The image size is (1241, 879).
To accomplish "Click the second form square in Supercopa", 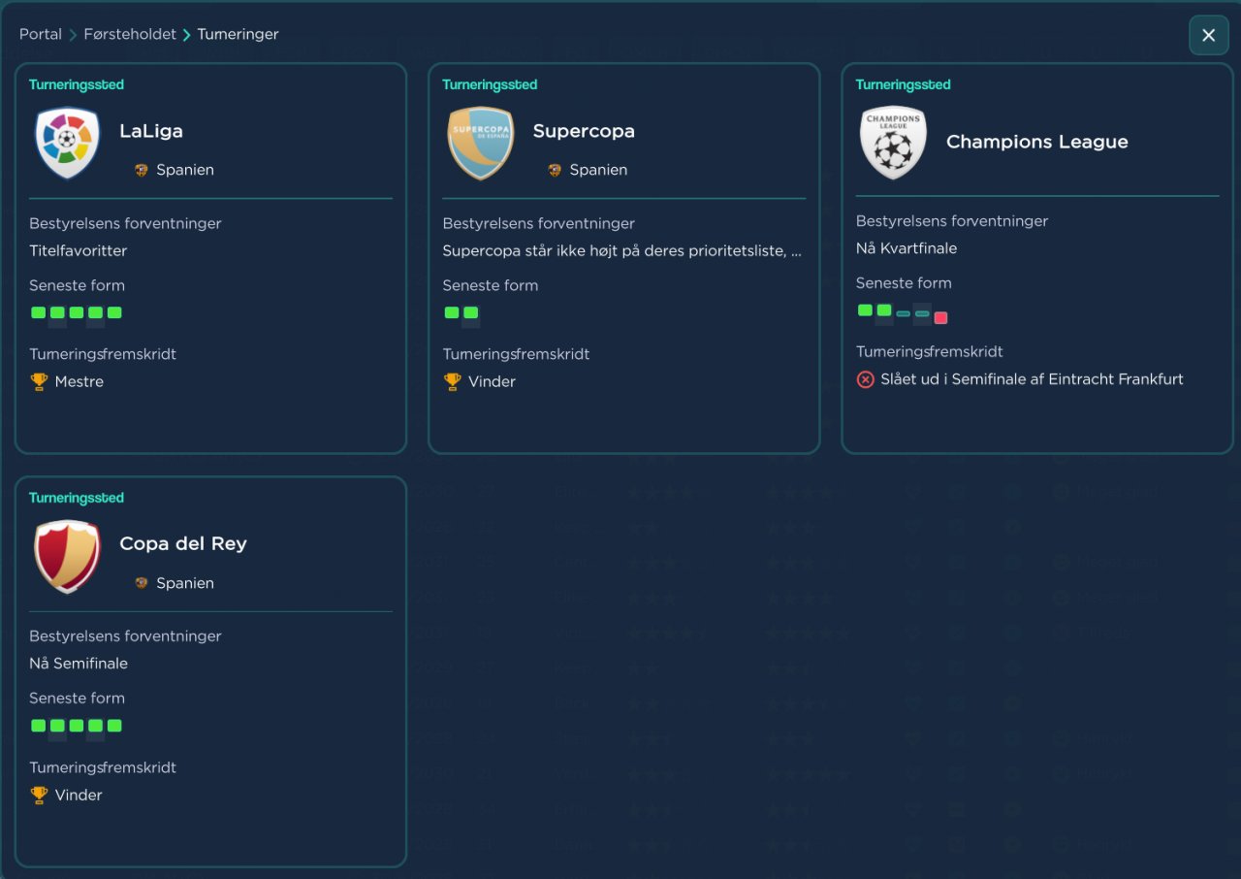I will pos(470,312).
